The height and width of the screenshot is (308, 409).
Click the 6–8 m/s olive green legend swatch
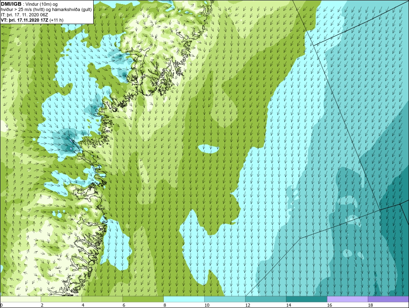pyautogui.click(x=143, y=299)
